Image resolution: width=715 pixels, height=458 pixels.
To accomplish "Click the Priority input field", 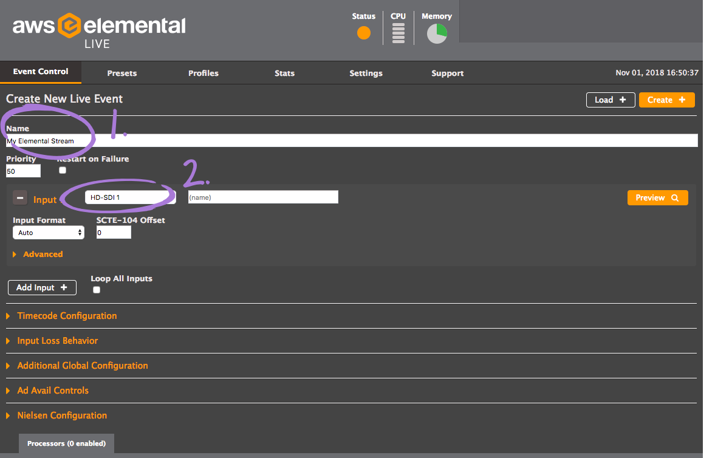I will point(23,171).
